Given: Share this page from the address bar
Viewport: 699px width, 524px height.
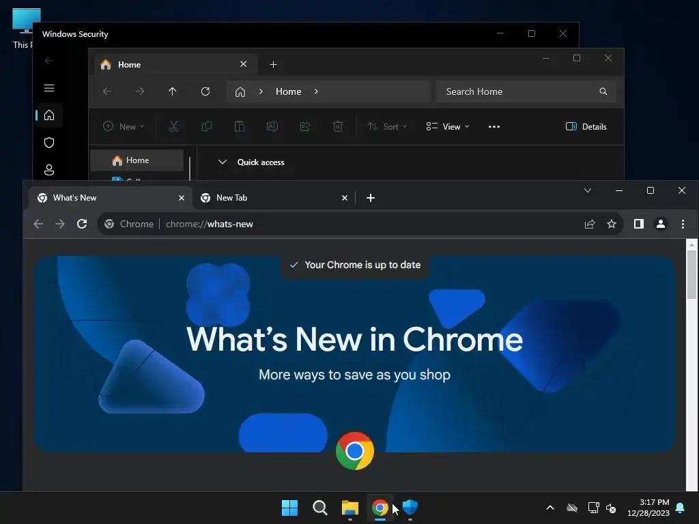Looking at the screenshot, I should (590, 224).
